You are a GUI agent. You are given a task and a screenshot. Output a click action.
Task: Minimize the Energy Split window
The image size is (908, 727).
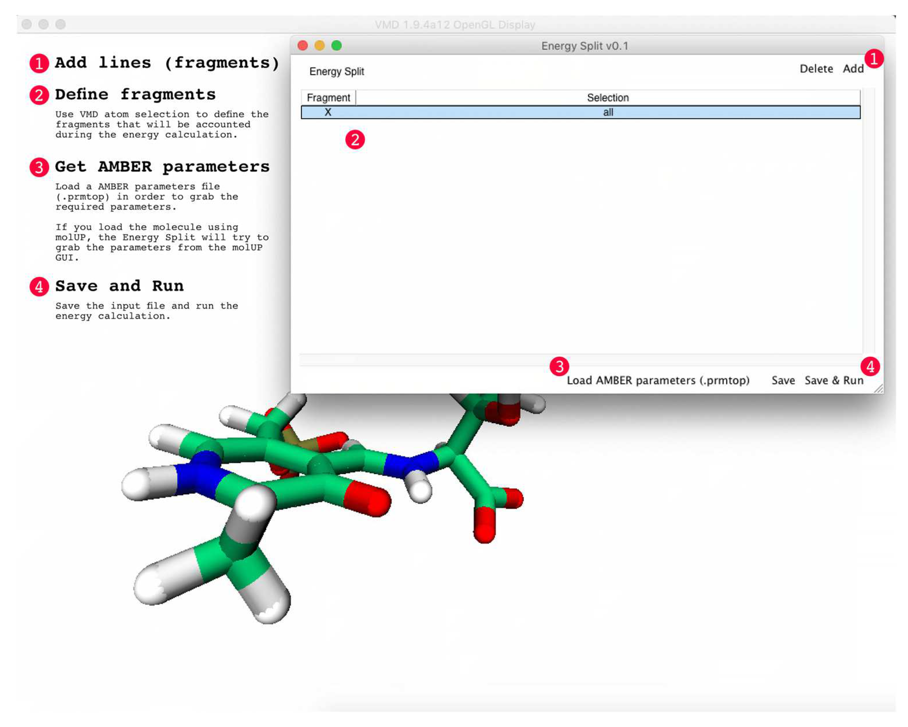pyautogui.click(x=320, y=45)
